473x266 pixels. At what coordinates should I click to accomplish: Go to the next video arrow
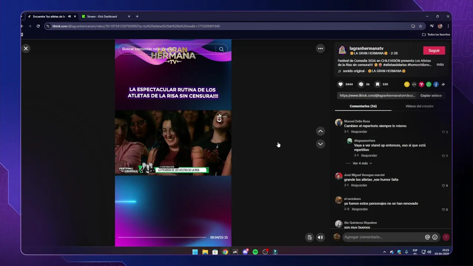point(320,144)
